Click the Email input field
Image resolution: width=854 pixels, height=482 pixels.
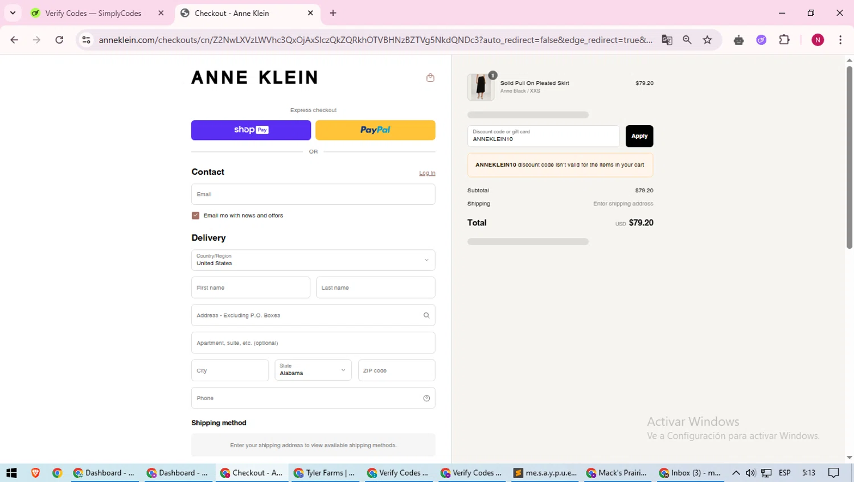(313, 194)
